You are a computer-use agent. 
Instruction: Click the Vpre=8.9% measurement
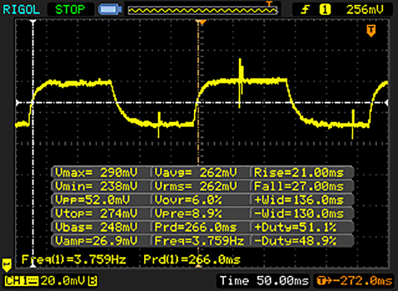click(x=188, y=214)
